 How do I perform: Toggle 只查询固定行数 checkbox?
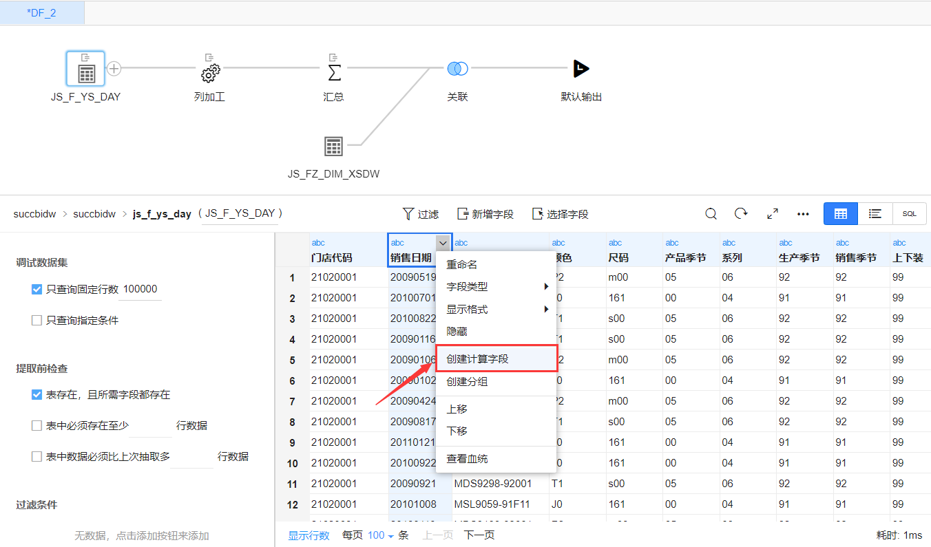(37, 290)
